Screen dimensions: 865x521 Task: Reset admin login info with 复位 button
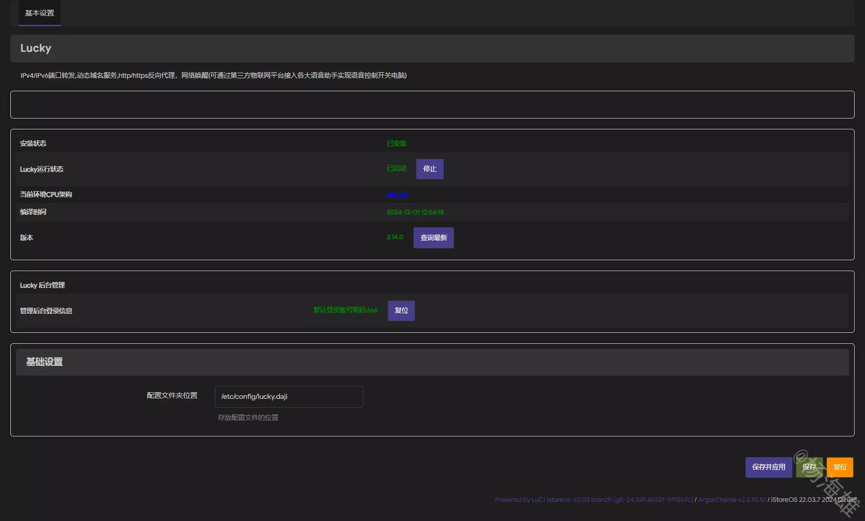pos(401,311)
